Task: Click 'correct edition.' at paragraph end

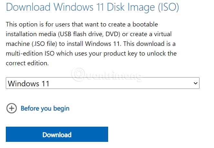Action: 27,63
